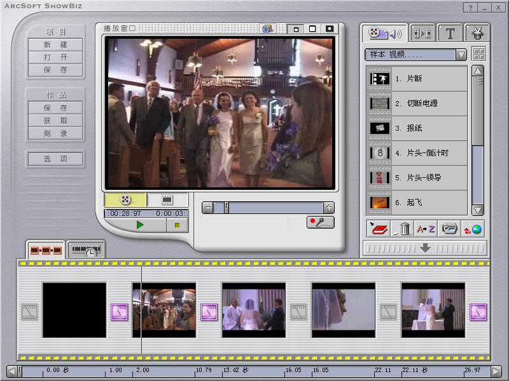Select the 起飞 clip thumbnail

point(379,203)
